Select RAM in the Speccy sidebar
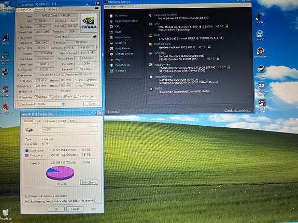 [x=118, y=32]
